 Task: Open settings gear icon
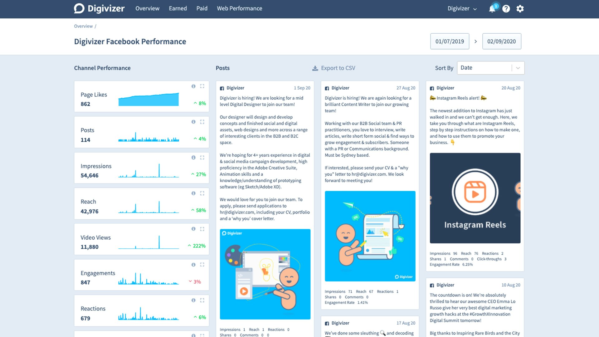520,9
